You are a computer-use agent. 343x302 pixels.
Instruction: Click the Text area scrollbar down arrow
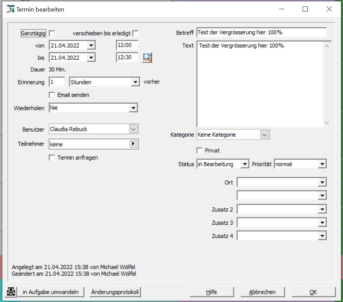pos(327,123)
